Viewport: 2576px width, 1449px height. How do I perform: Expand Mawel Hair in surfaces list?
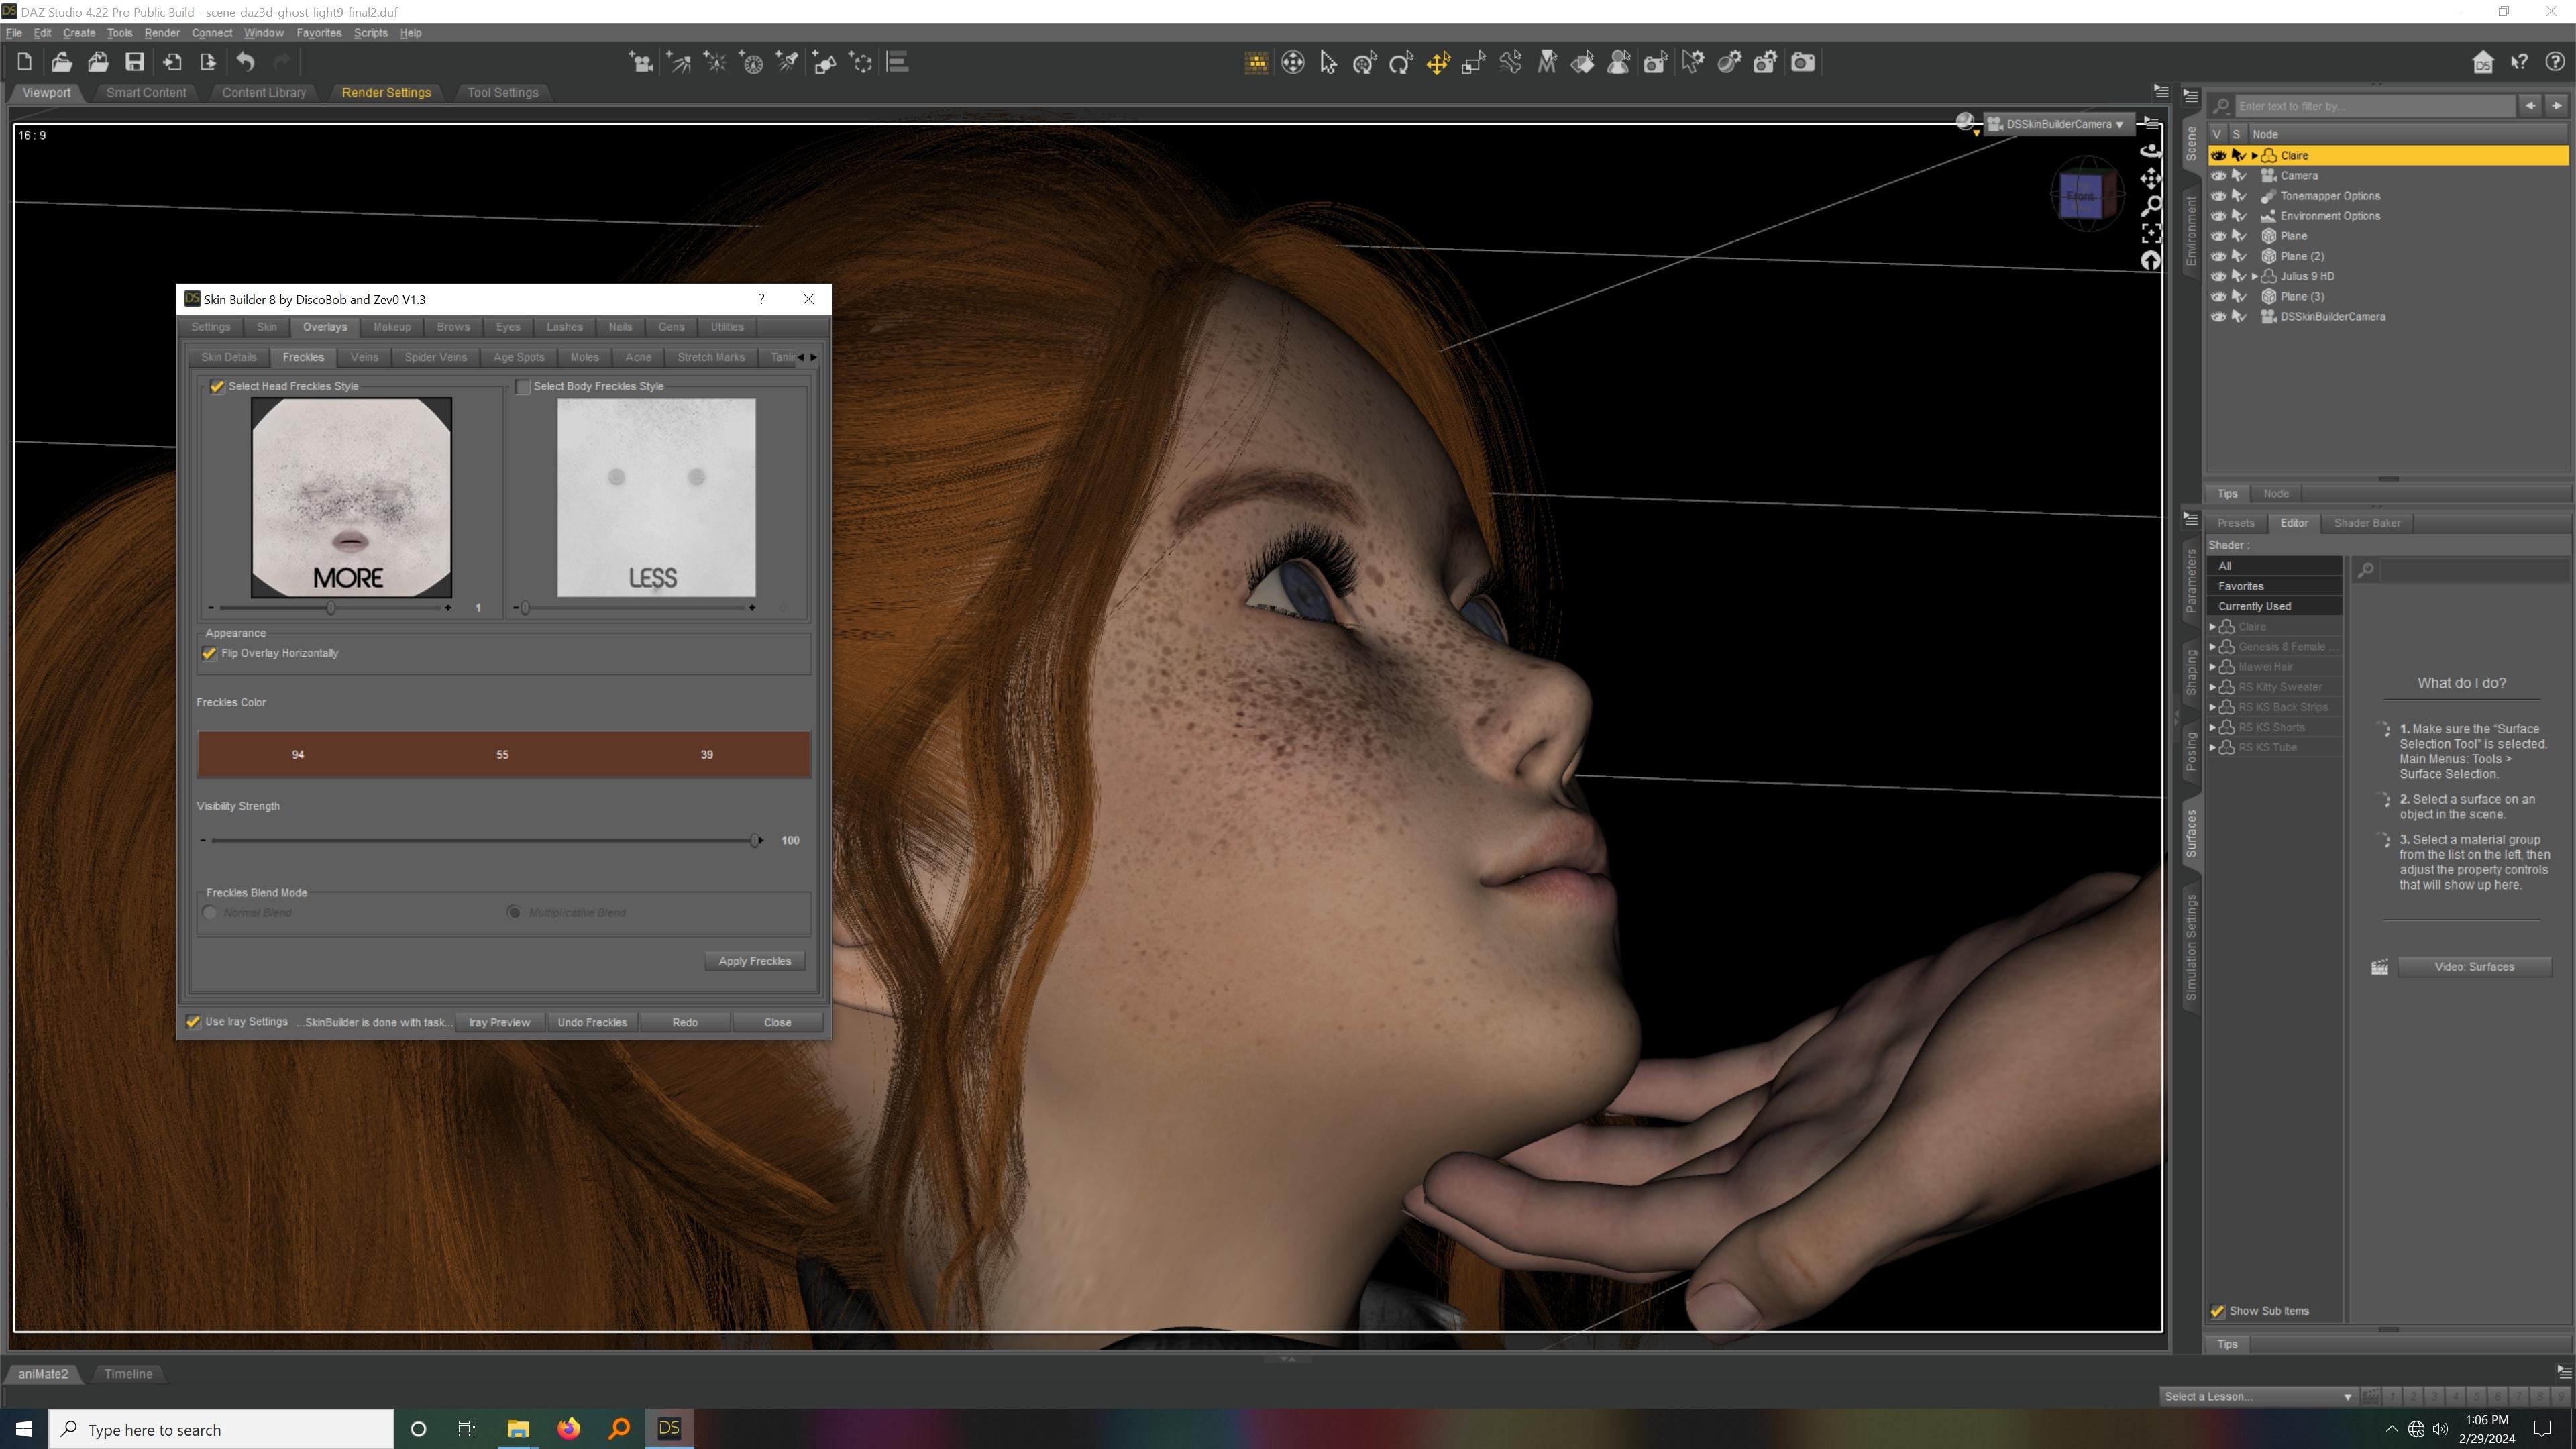point(2212,667)
